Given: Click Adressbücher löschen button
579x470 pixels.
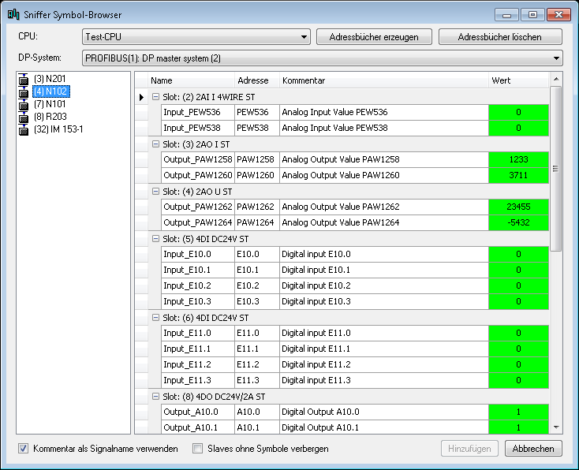Looking at the screenshot, I should click(499, 37).
